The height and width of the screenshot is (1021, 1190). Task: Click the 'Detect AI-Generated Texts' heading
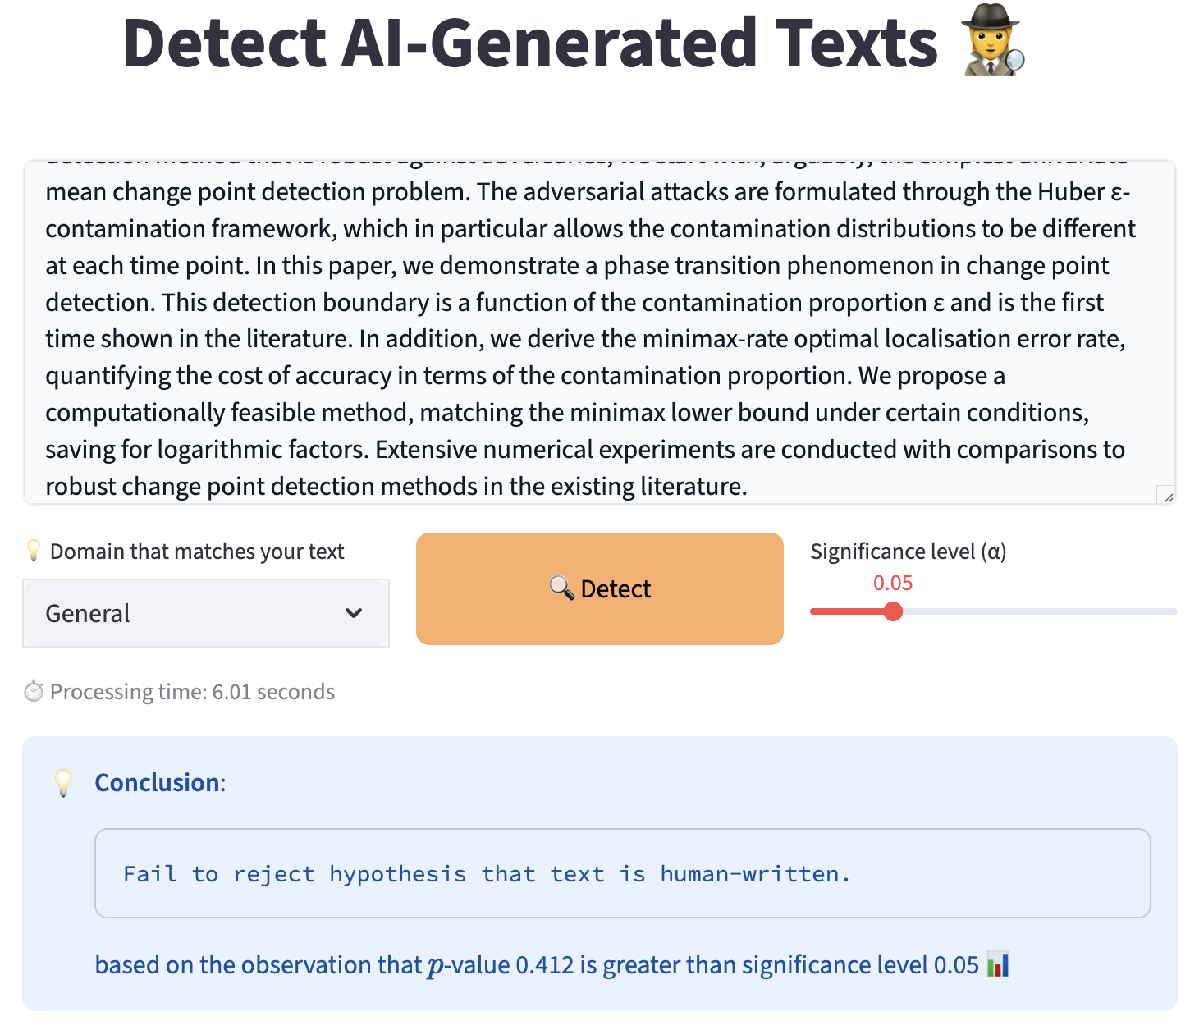point(530,43)
